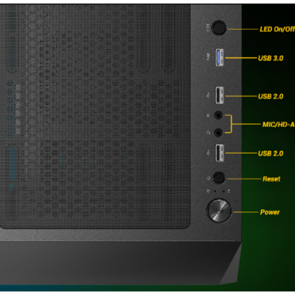Click the microphone symbol beside upper audio jack
The width and height of the screenshot is (295, 295).
208,115
